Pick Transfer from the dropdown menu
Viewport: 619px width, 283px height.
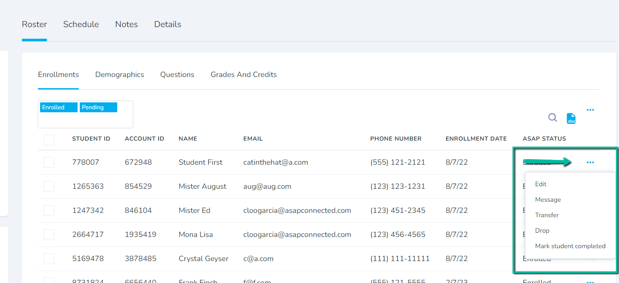(x=547, y=215)
